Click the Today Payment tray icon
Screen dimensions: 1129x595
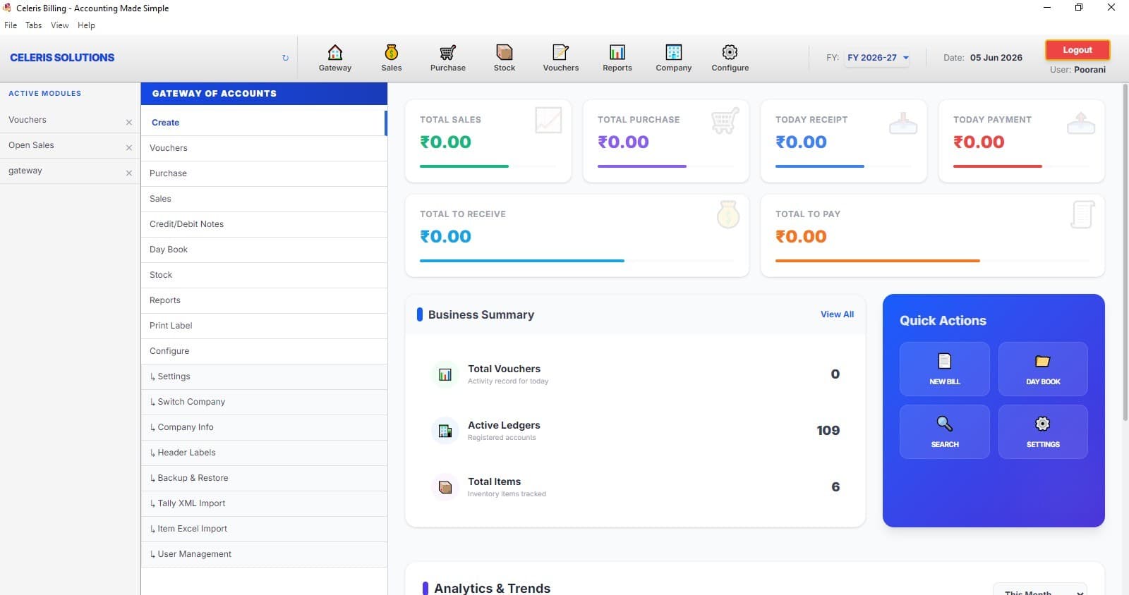pyautogui.click(x=1081, y=123)
